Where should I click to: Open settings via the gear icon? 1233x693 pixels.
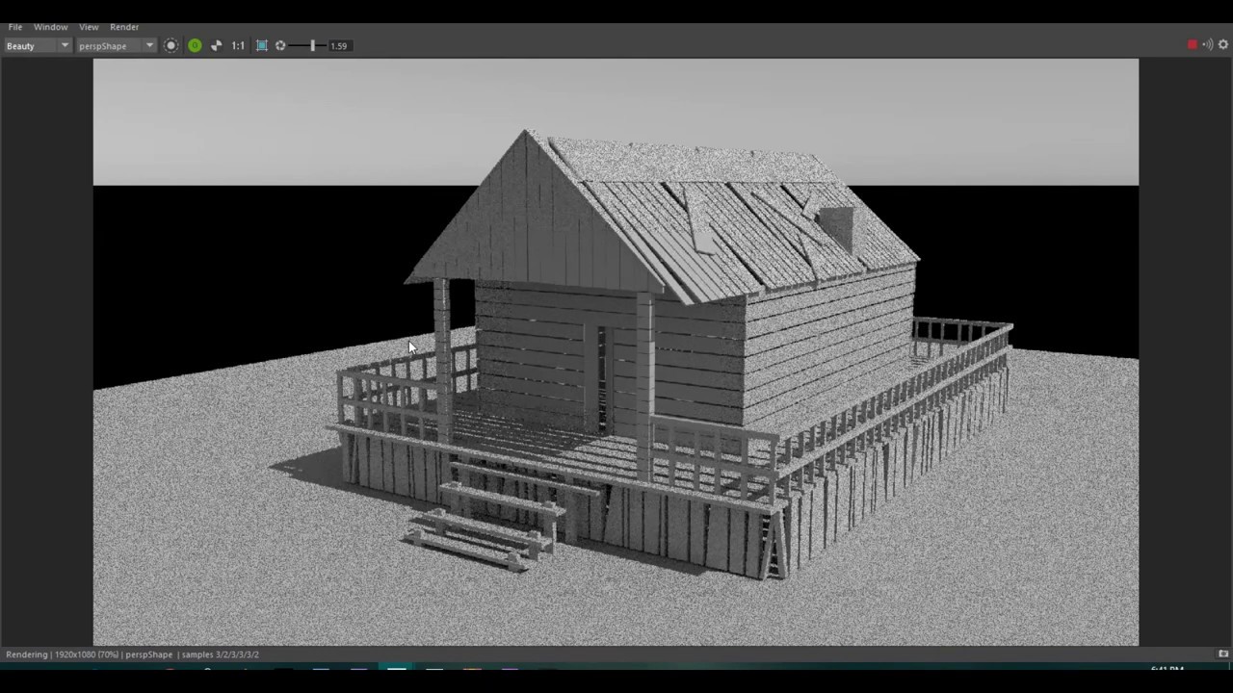1223,44
